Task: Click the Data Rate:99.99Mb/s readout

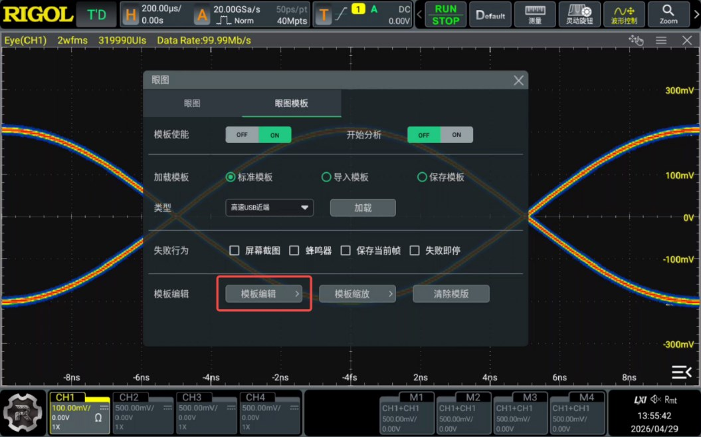Action: pyautogui.click(x=204, y=41)
